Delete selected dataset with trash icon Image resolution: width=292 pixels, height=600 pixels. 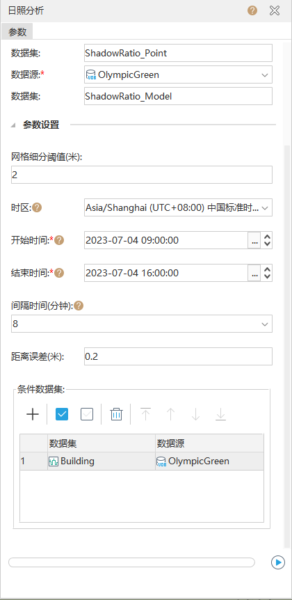coord(116,414)
